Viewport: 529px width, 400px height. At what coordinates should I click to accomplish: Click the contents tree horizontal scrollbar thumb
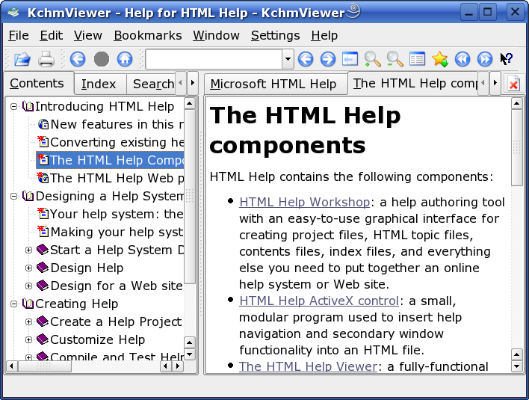(45, 366)
